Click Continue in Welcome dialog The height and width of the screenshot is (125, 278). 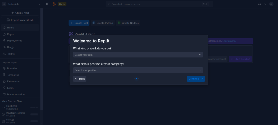196,79
